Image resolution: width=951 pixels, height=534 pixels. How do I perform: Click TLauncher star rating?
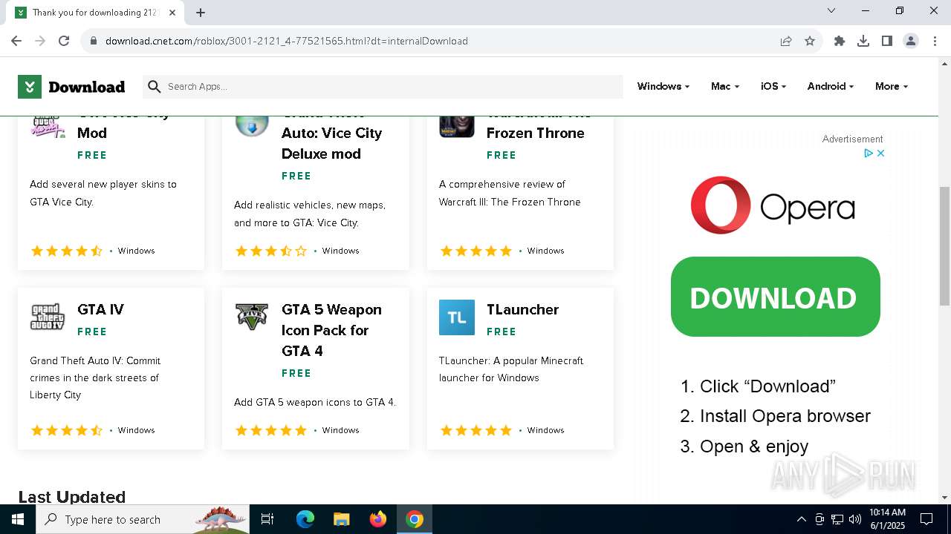[x=476, y=430]
